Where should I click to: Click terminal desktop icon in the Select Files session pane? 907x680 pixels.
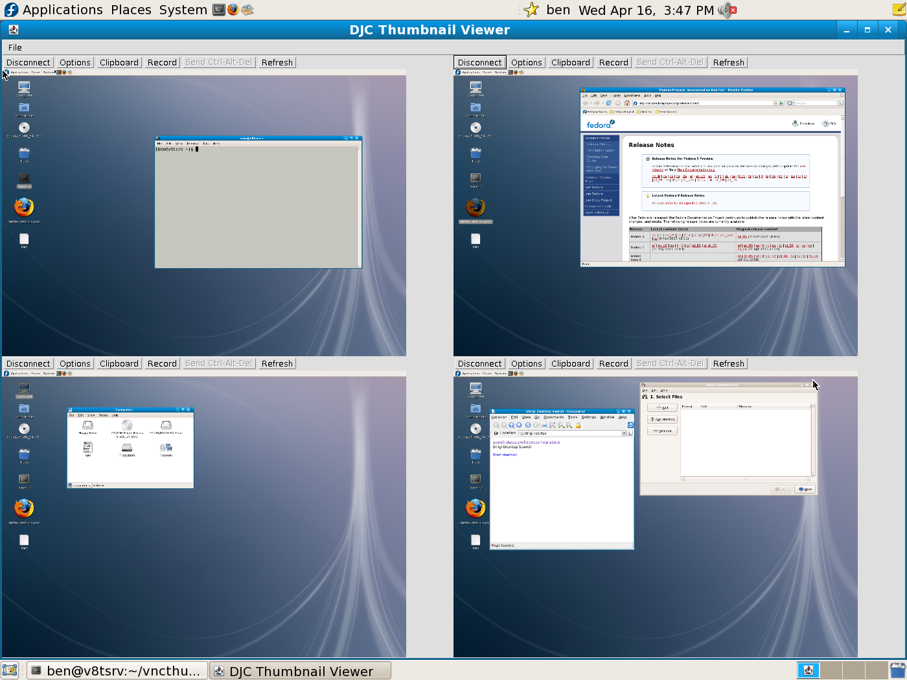(476, 479)
